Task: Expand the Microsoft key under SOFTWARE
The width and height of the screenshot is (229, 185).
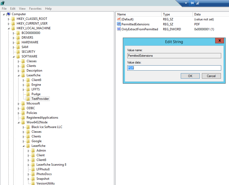Action: point(19,104)
